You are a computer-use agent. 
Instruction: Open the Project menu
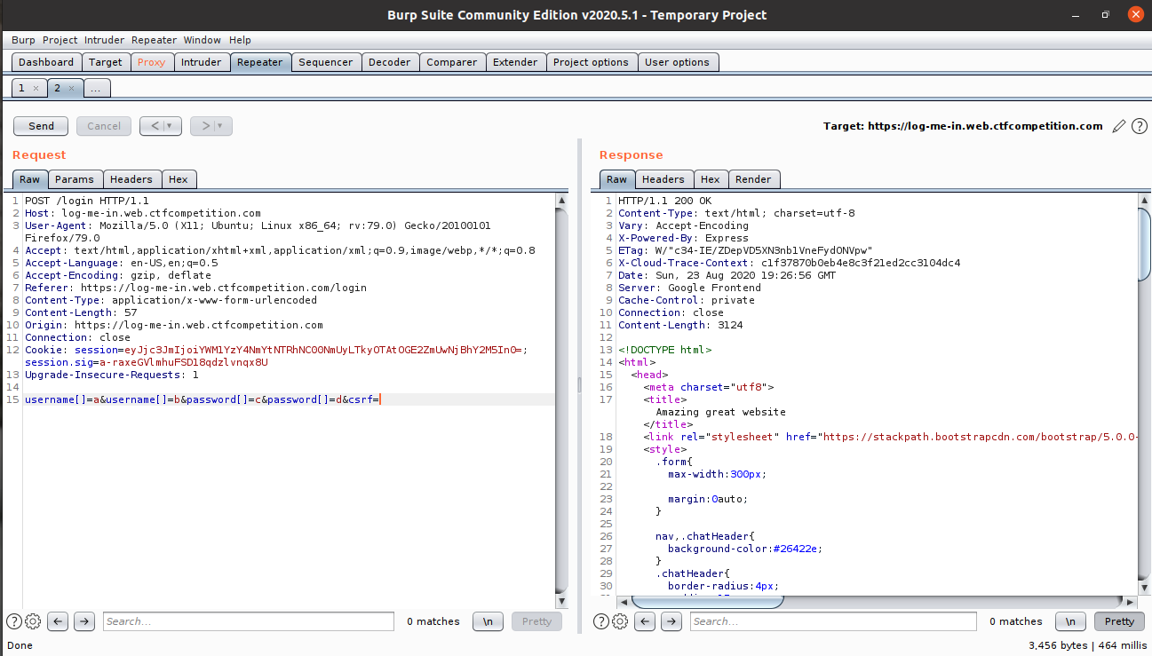(60, 40)
